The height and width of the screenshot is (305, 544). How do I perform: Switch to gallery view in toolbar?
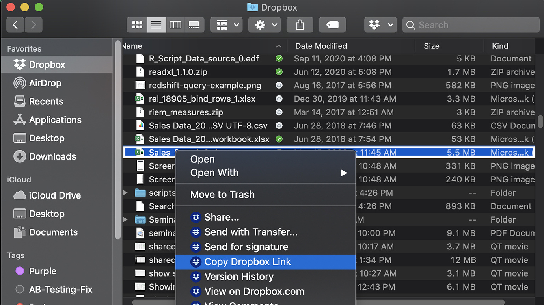194,25
